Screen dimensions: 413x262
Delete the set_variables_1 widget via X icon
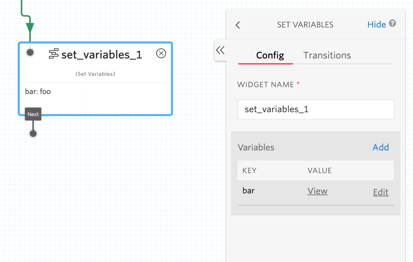click(161, 53)
